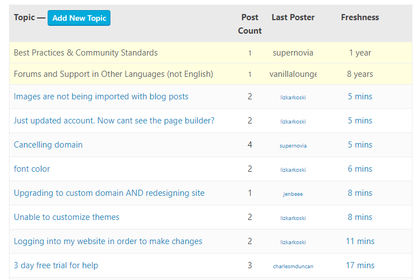417x280 pixels.
Task: Open topic about images not being imported
Action: 101,97
